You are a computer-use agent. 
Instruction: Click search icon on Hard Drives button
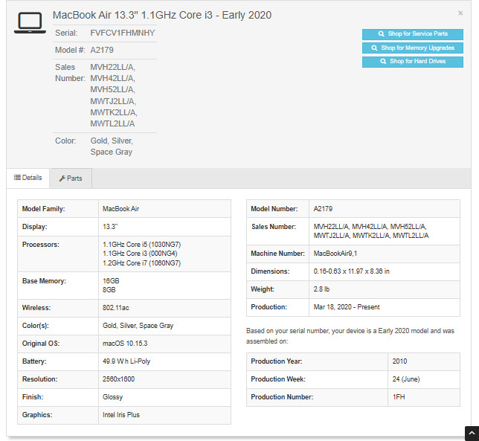[383, 62]
